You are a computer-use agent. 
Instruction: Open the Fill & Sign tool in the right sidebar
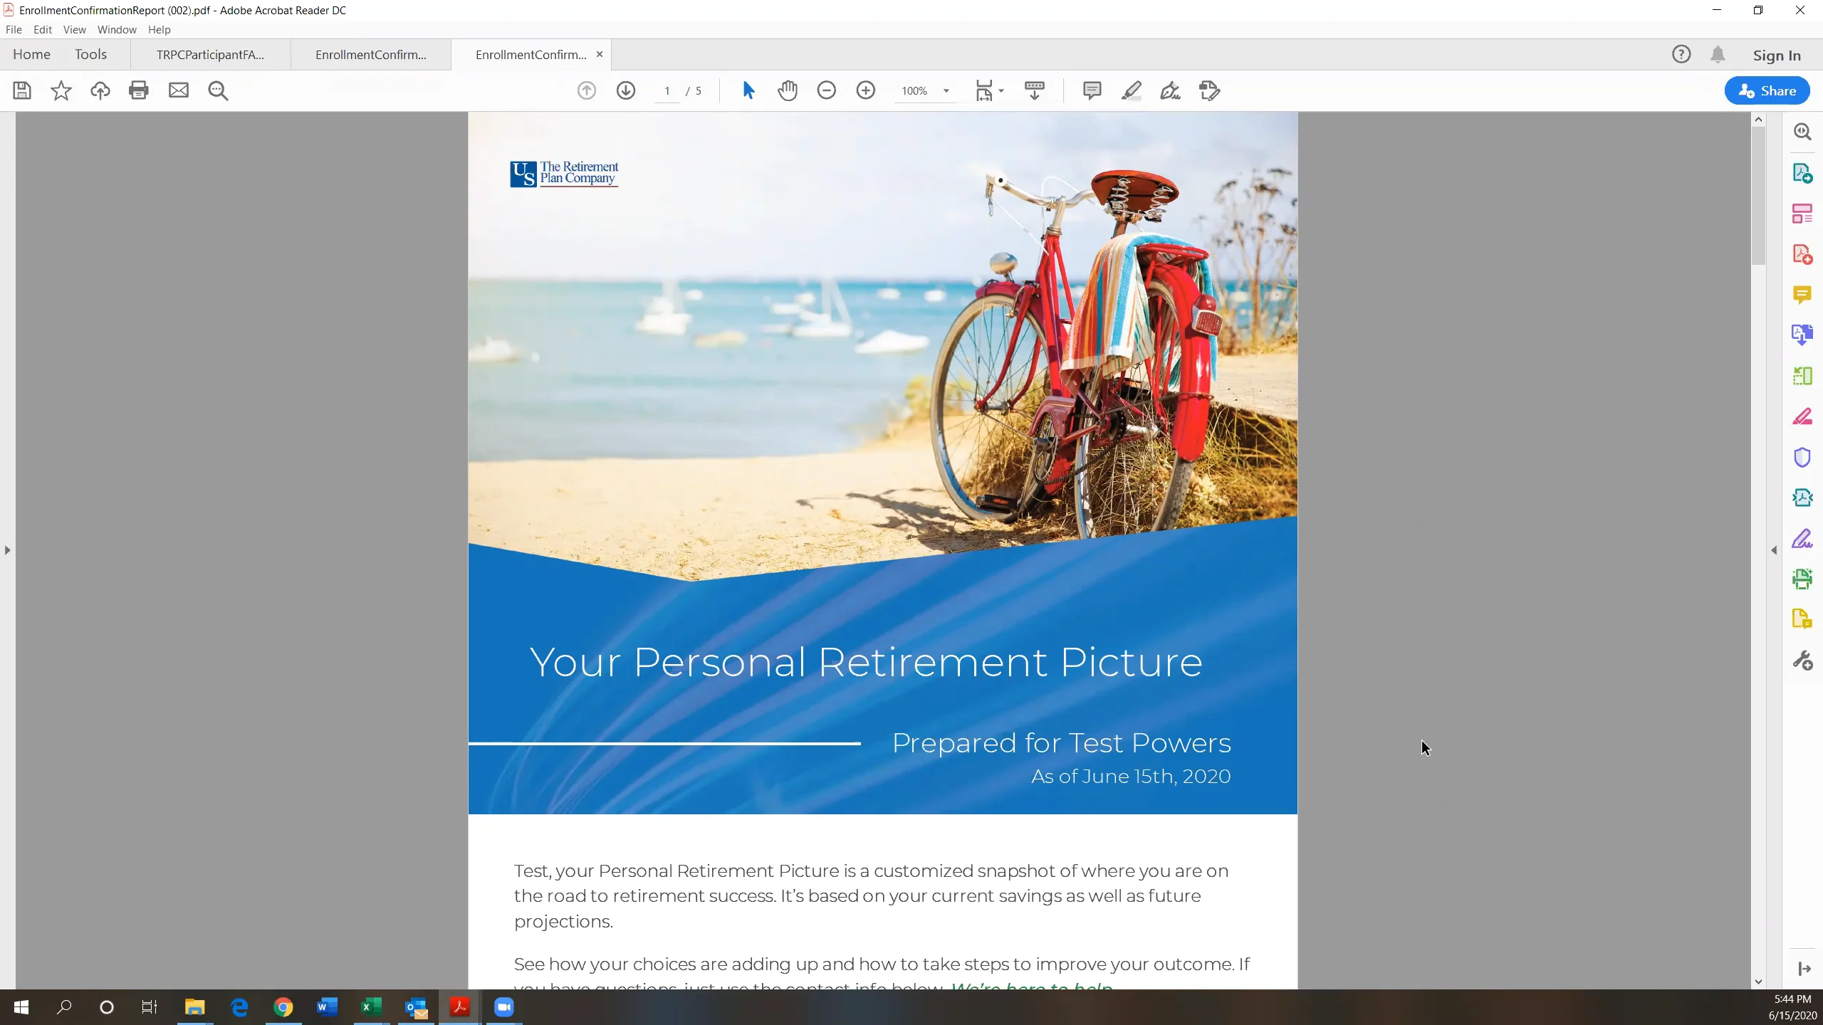1802,539
